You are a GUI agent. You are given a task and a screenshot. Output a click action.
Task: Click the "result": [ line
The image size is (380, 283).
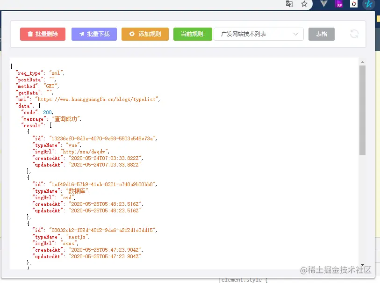(36, 125)
